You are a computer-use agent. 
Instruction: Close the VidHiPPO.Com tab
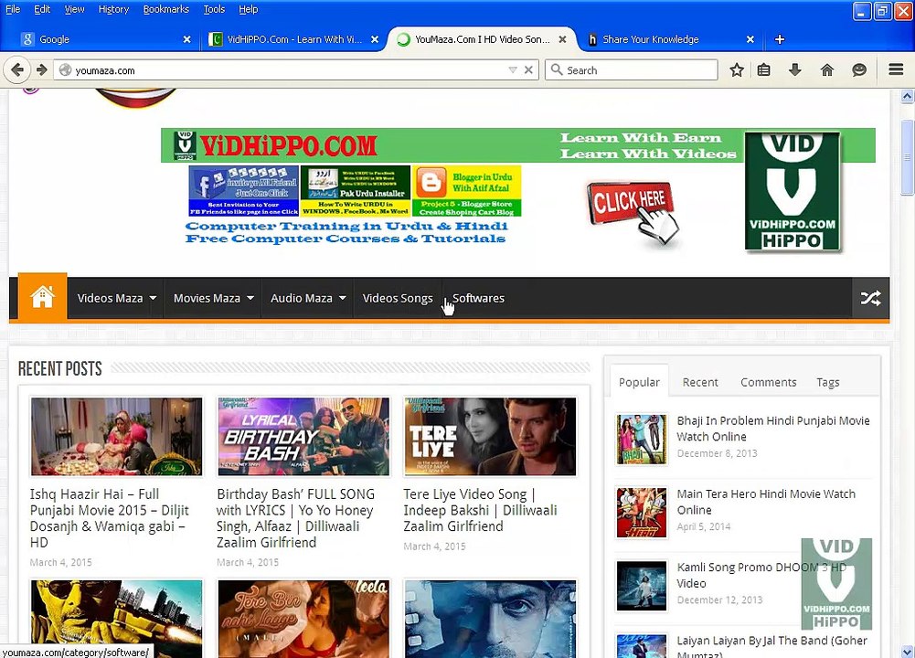(x=375, y=39)
